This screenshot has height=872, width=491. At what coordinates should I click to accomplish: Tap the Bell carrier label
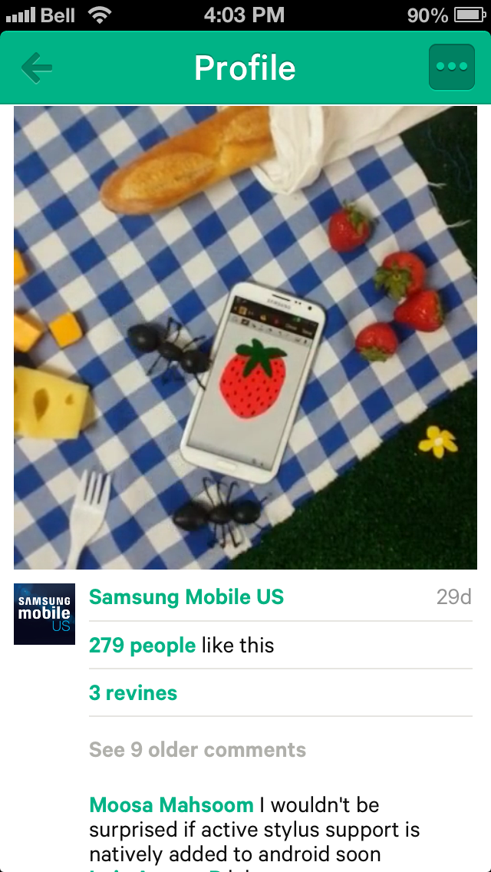[58, 15]
